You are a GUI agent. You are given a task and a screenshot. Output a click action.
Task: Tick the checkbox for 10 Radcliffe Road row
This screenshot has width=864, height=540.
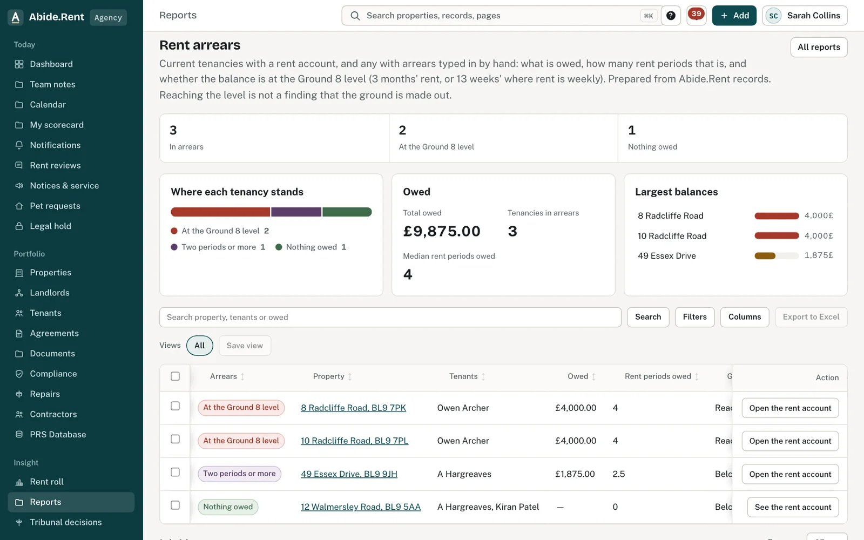[x=175, y=439]
